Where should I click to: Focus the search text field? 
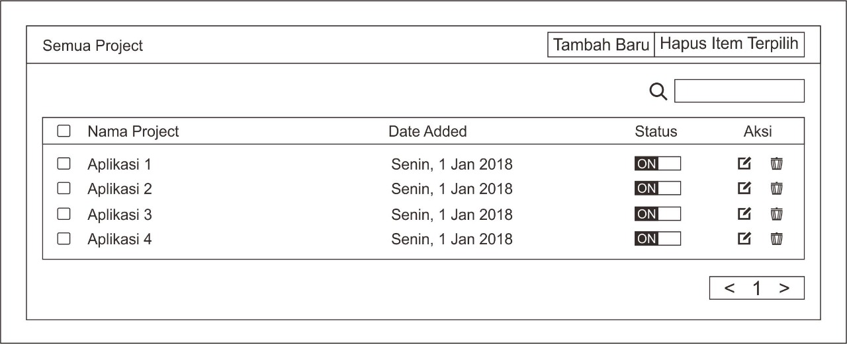tap(739, 91)
